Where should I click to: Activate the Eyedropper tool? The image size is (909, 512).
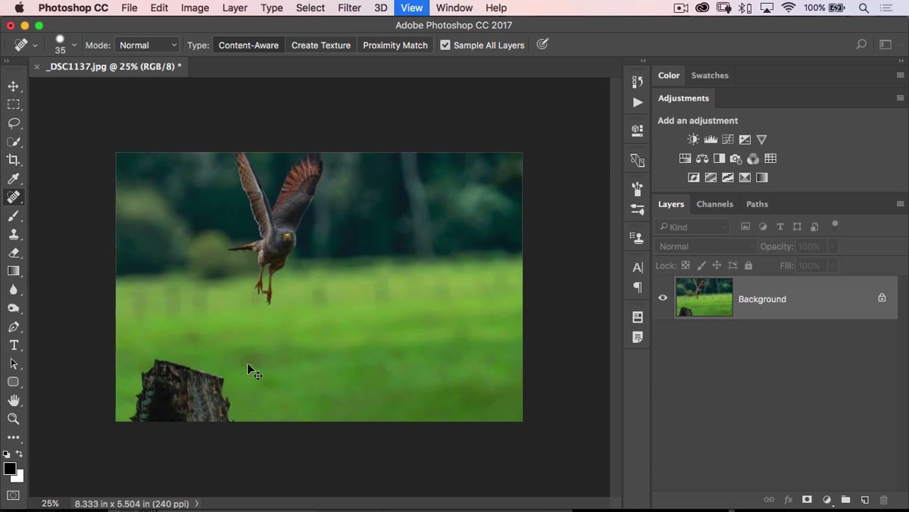coord(14,179)
